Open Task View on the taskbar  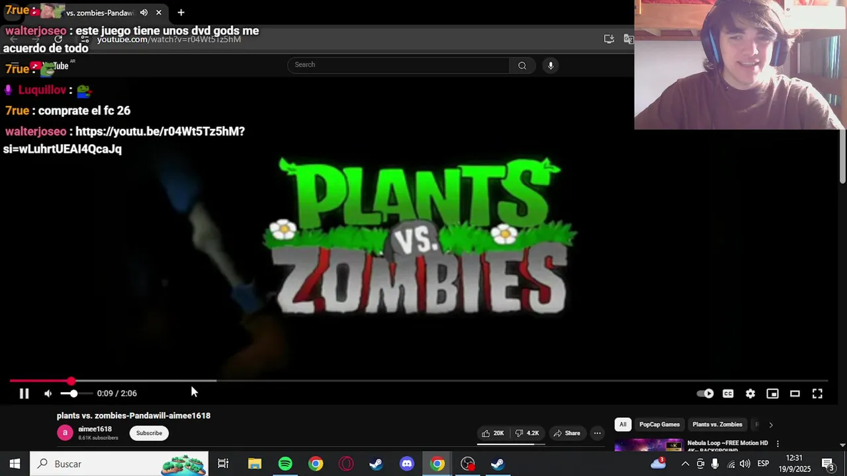click(x=223, y=464)
